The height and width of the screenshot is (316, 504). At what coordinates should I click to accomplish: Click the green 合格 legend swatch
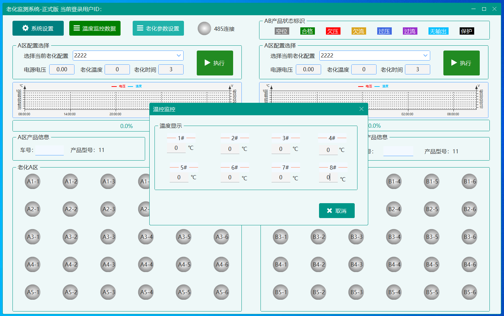[307, 31]
